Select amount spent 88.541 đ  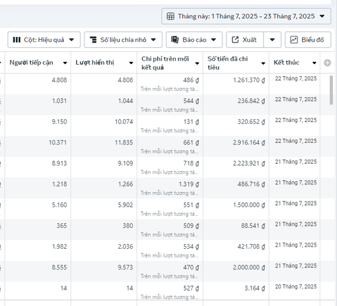point(253,226)
